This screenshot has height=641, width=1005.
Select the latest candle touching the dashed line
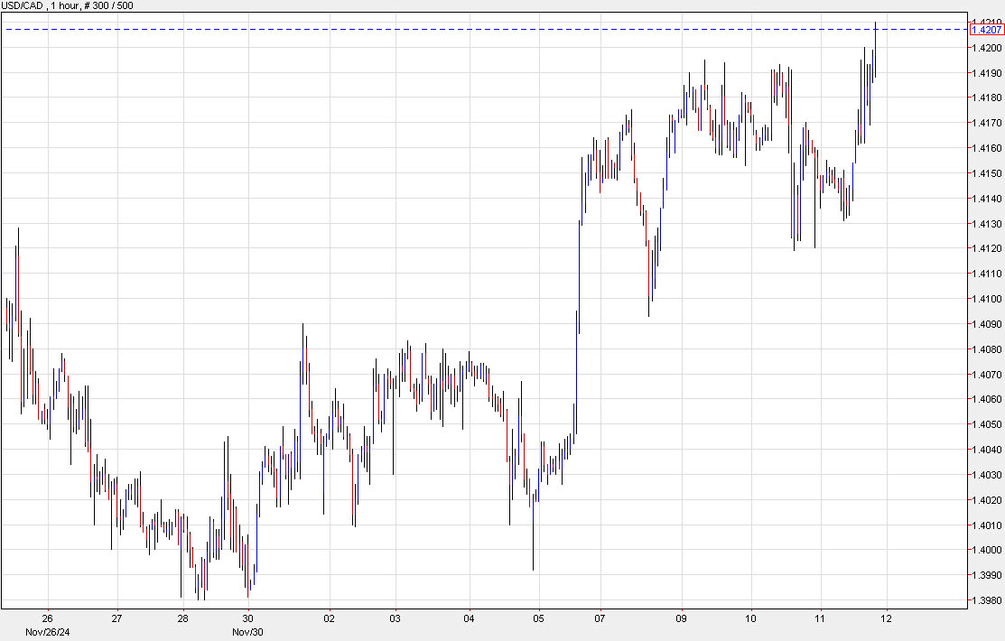click(x=874, y=45)
